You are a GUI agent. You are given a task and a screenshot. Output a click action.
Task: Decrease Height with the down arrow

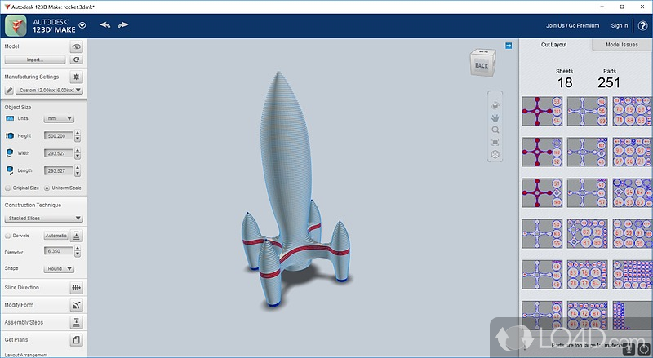78,139
